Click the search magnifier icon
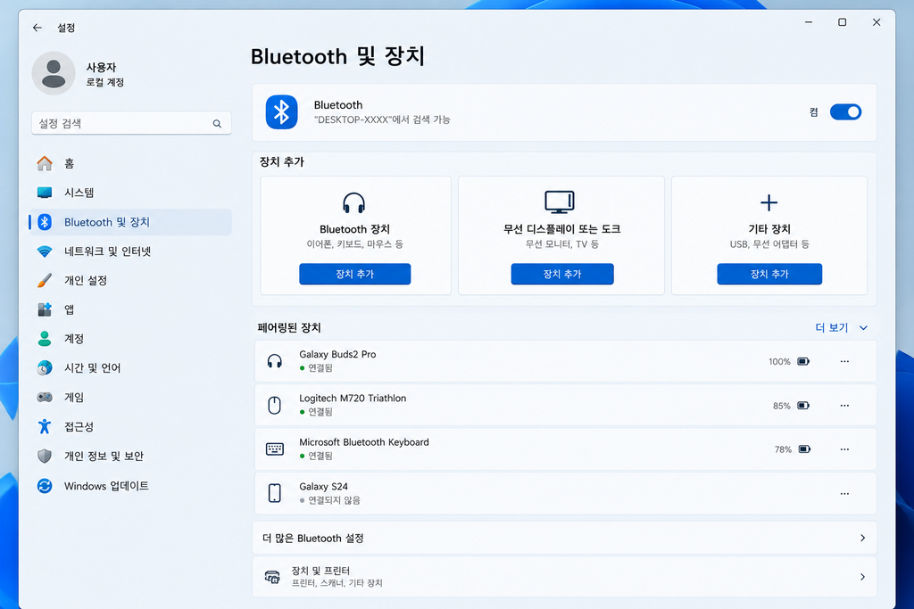The width and height of the screenshot is (914, 609). [x=217, y=123]
